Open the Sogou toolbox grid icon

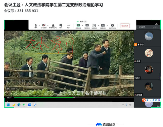159,100
